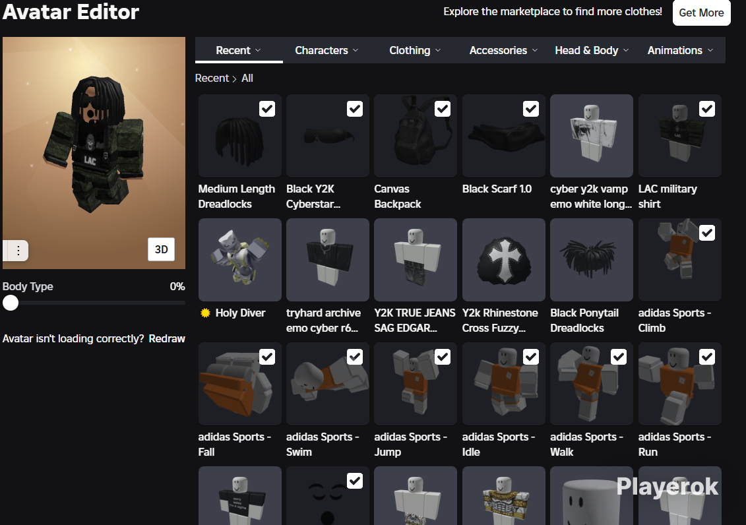Expand the Accessories dropdown arrow

click(535, 50)
